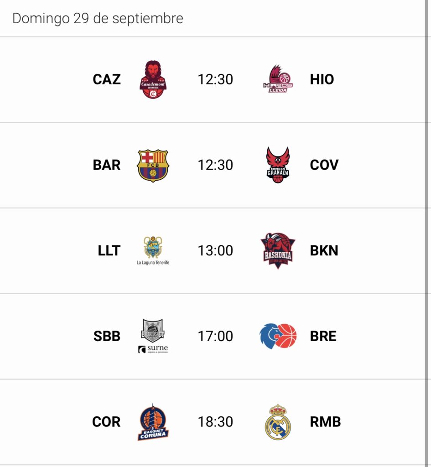Tap the RMB team abbreviation

(325, 422)
